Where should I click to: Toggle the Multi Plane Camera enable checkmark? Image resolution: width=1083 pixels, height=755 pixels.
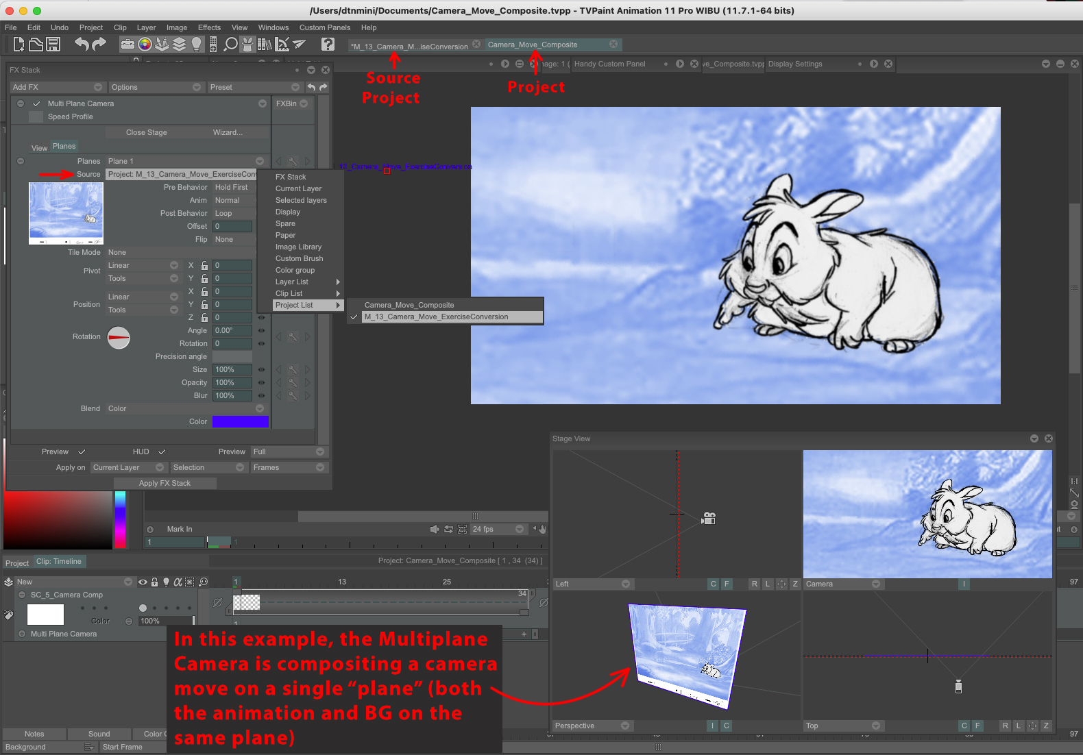coord(36,103)
